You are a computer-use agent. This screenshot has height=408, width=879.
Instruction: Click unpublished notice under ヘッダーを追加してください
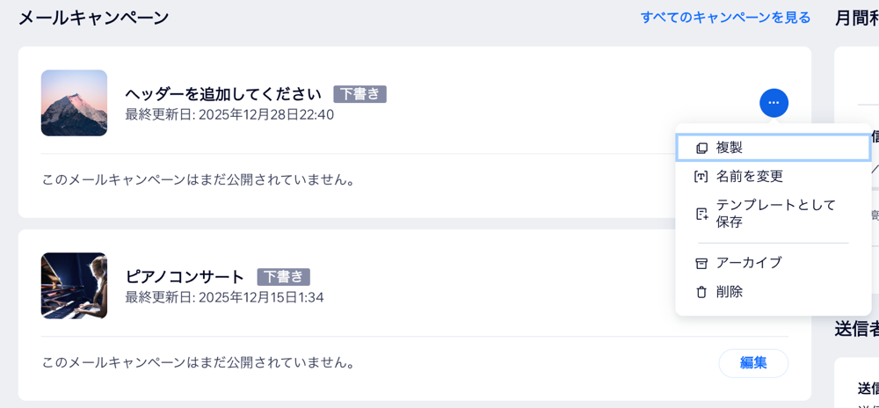199,179
